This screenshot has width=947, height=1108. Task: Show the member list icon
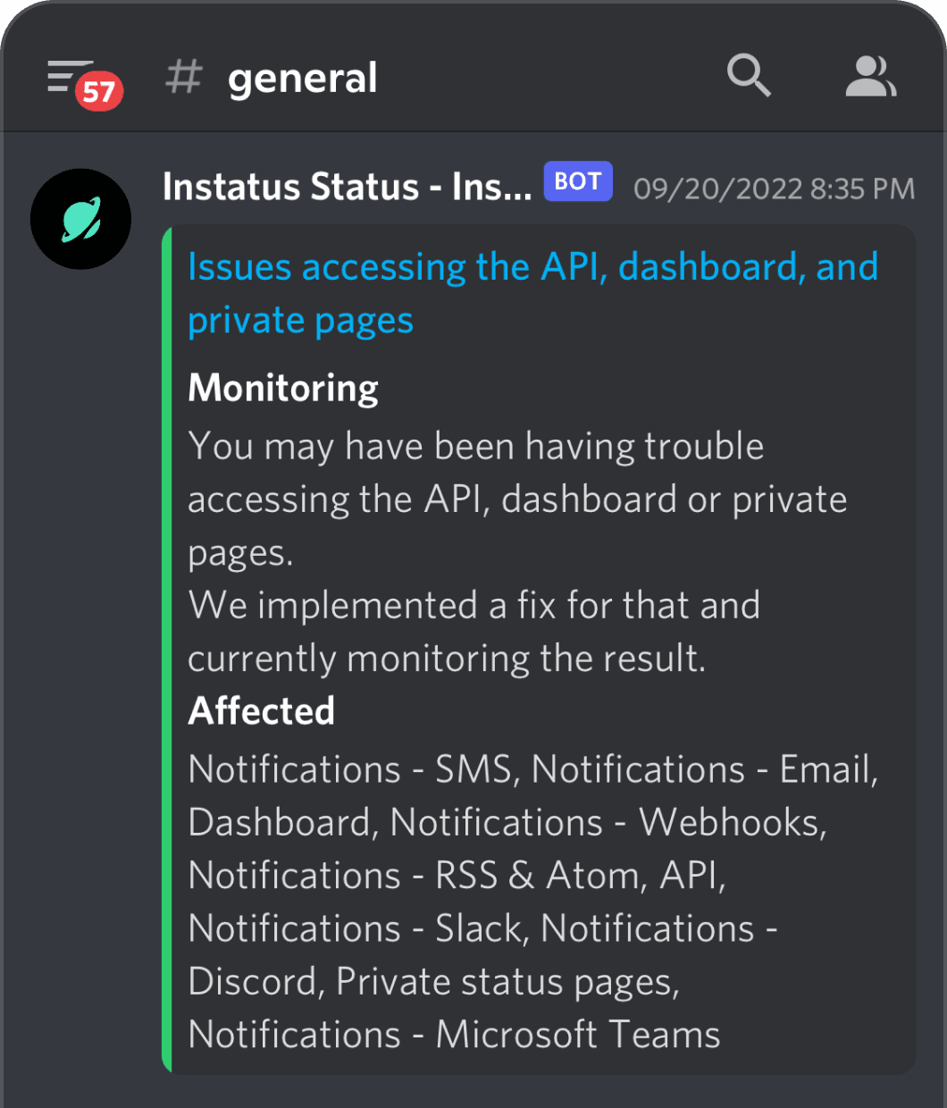coord(870,76)
